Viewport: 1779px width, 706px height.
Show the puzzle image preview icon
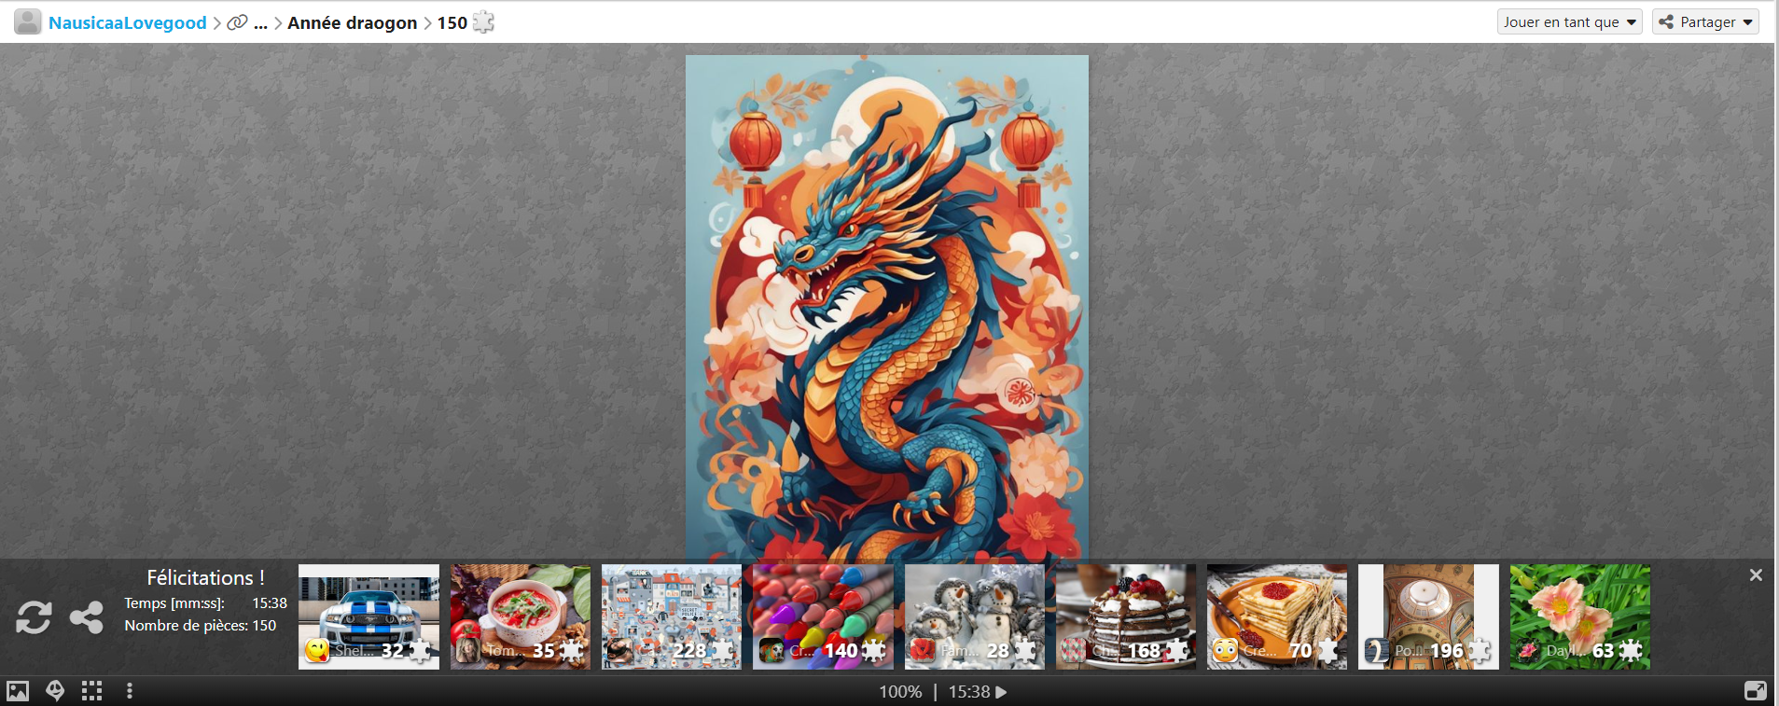pos(18,691)
